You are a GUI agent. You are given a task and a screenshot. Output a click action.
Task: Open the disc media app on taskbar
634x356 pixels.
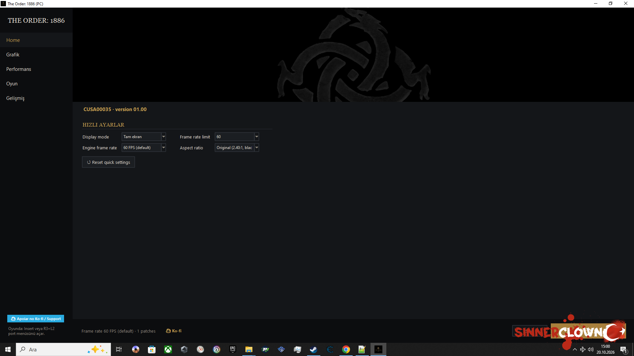tap(135, 349)
